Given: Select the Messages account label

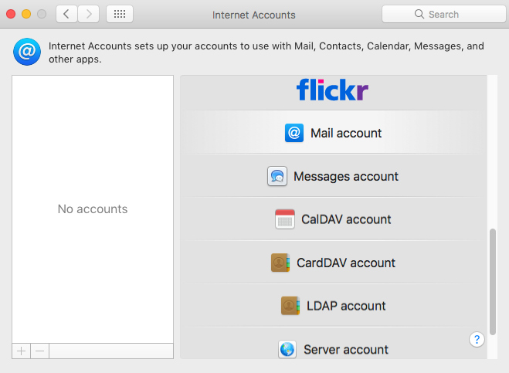Looking at the screenshot, I should point(346,176).
